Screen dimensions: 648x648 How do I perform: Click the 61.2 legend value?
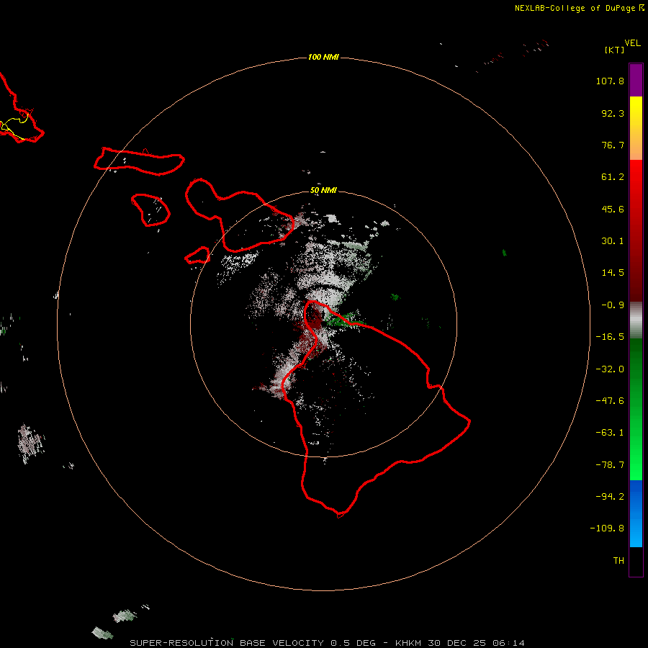pos(613,177)
